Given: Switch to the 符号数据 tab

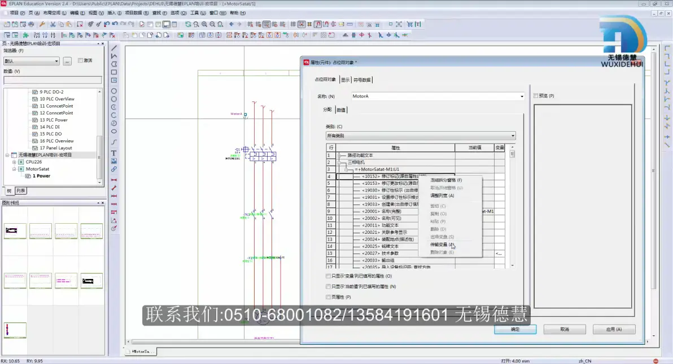Looking at the screenshot, I should (x=362, y=80).
